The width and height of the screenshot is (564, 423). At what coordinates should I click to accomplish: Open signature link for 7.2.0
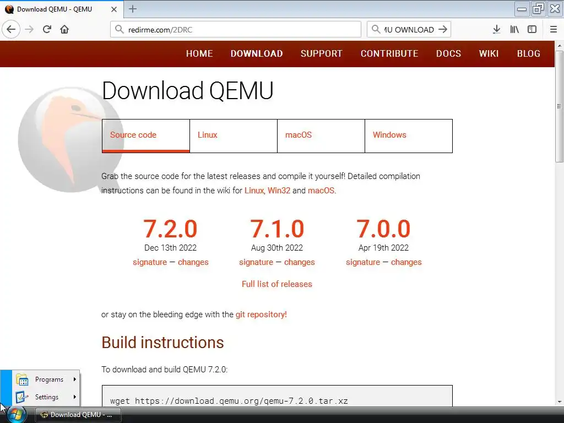pyautogui.click(x=150, y=262)
